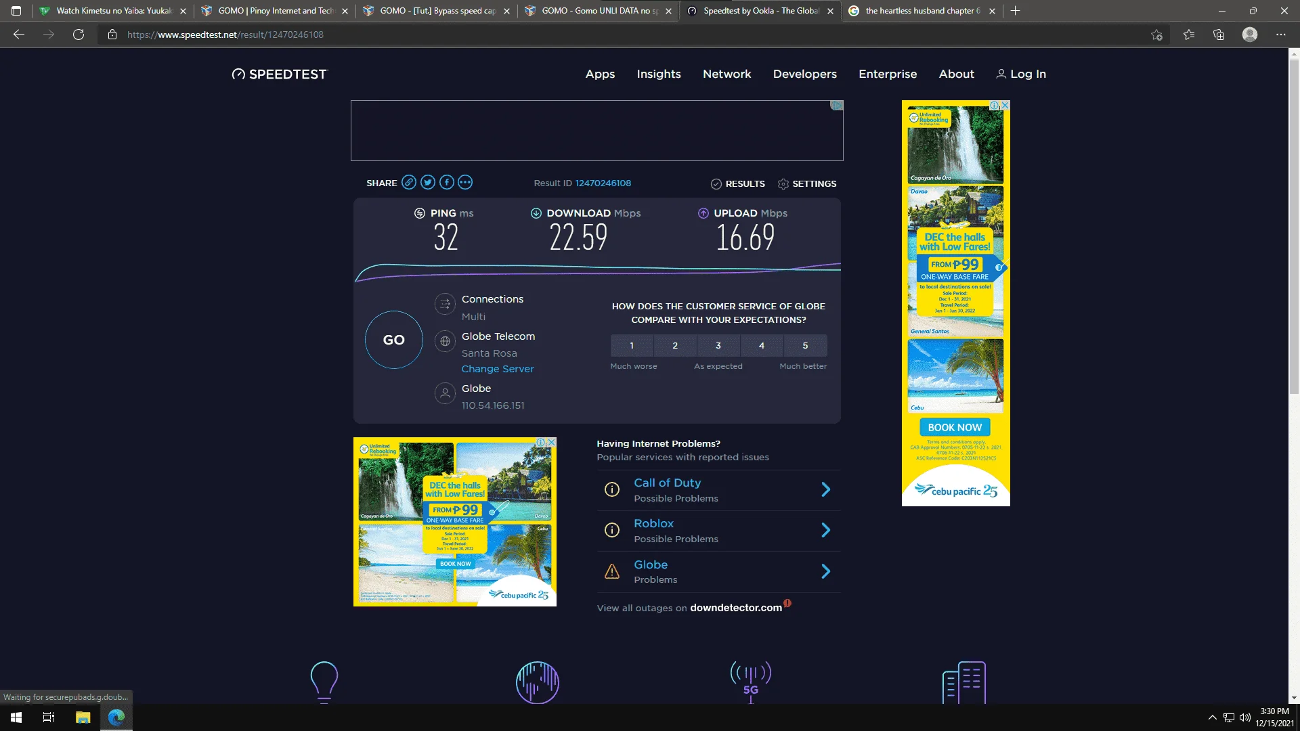1300x731 pixels.
Task: Click the Globe ISP user icon
Action: (445, 393)
